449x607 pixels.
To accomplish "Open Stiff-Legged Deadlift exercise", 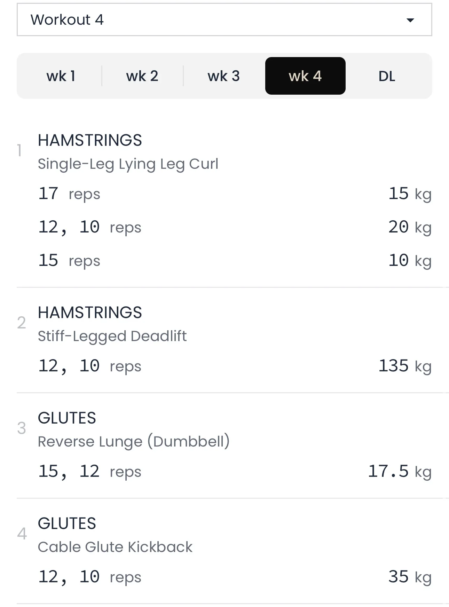I will pos(112,336).
